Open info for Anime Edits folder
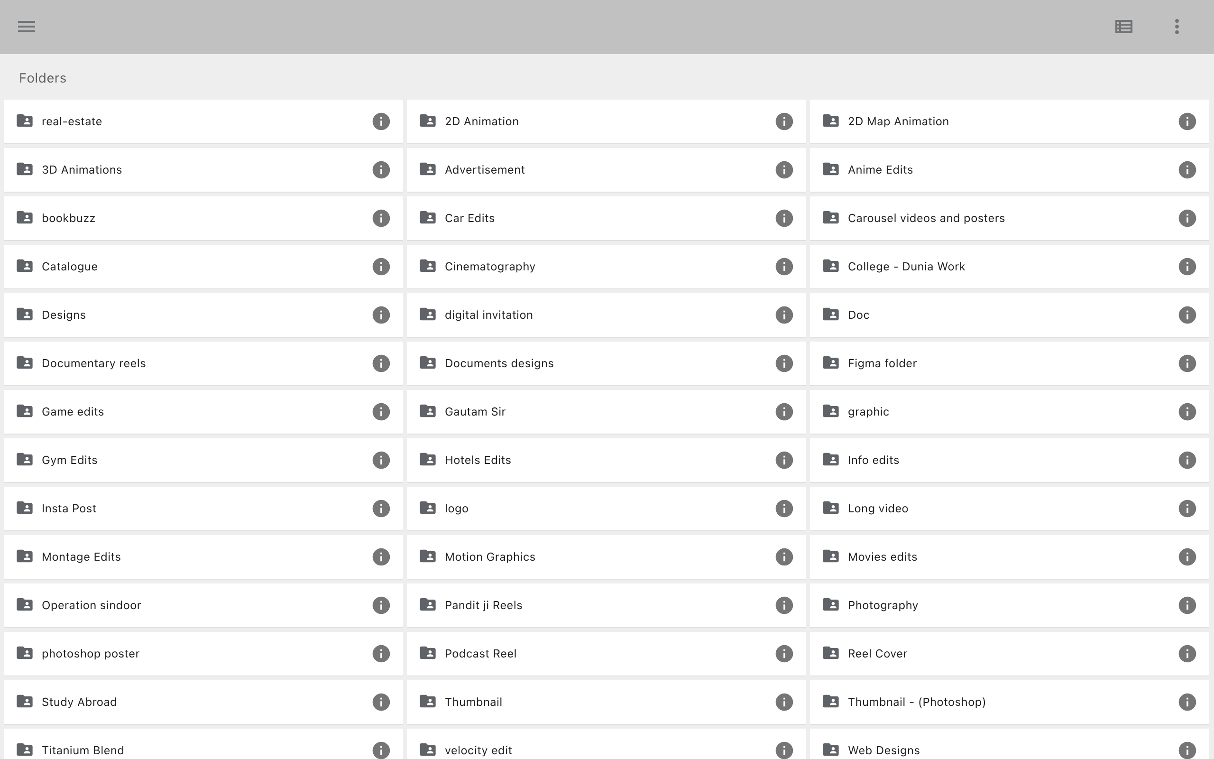The width and height of the screenshot is (1214, 759). click(1187, 170)
